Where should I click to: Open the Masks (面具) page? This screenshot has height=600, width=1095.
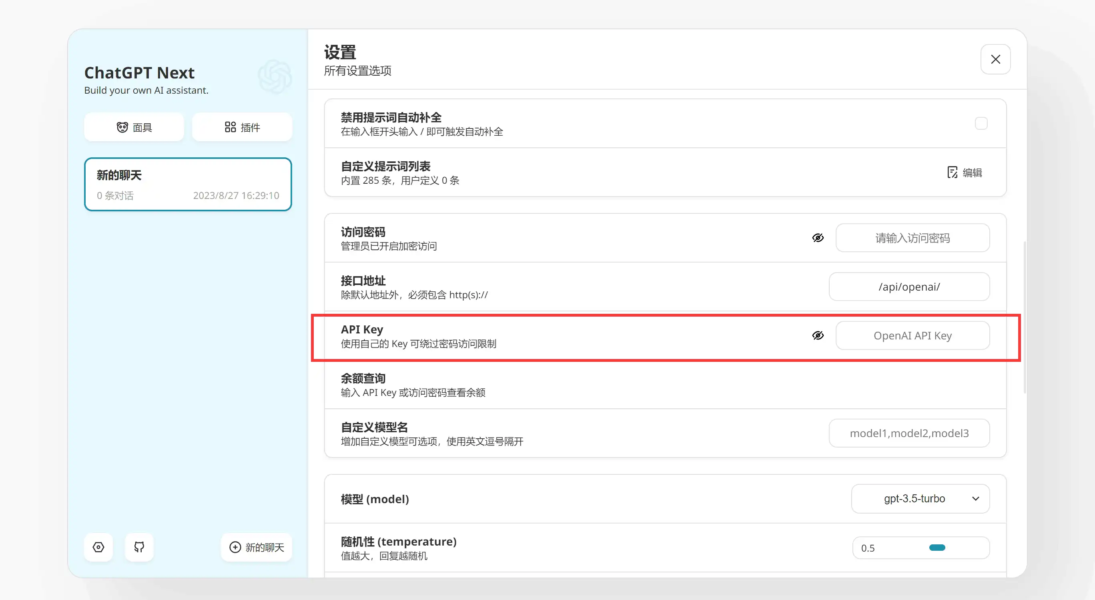coord(134,127)
